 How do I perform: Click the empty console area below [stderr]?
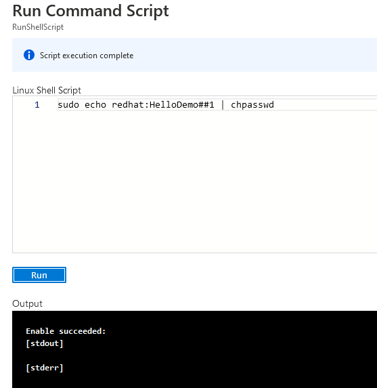click(x=194, y=381)
